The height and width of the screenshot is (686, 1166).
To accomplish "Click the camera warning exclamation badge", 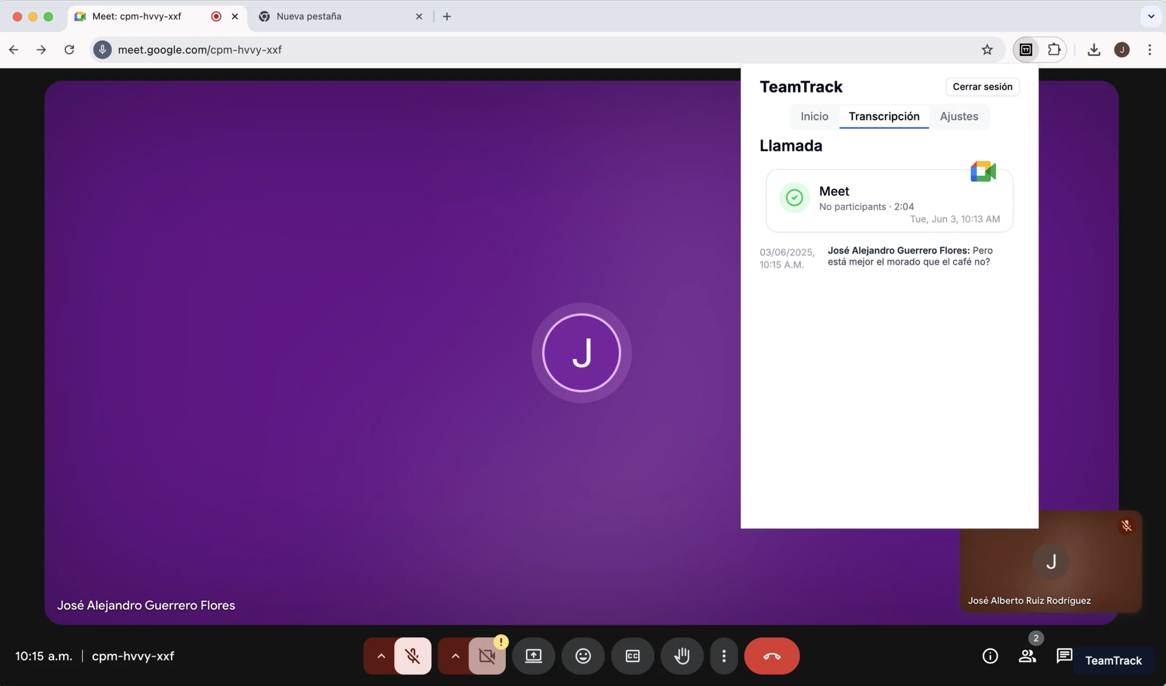I will 501,642.
